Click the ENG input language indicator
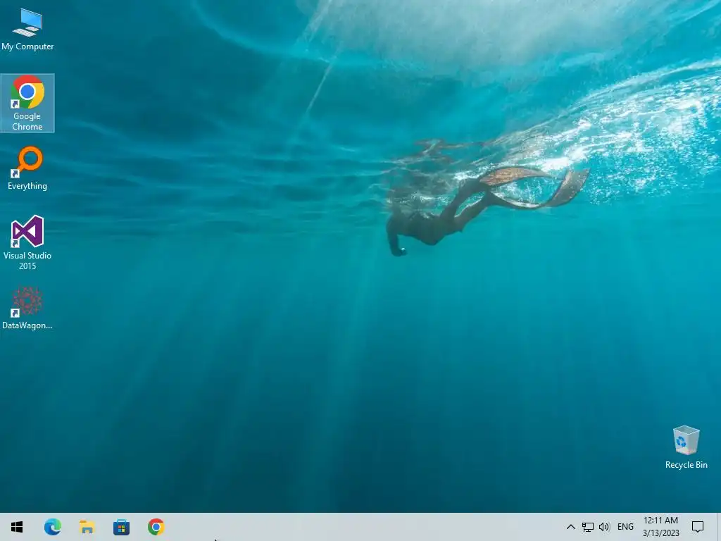Image resolution: width=721 pixels, height=541 pixels. tap(625, 527)
